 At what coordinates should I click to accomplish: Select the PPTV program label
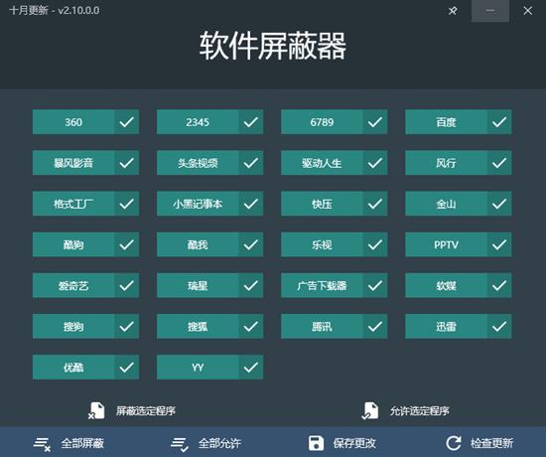446,244
